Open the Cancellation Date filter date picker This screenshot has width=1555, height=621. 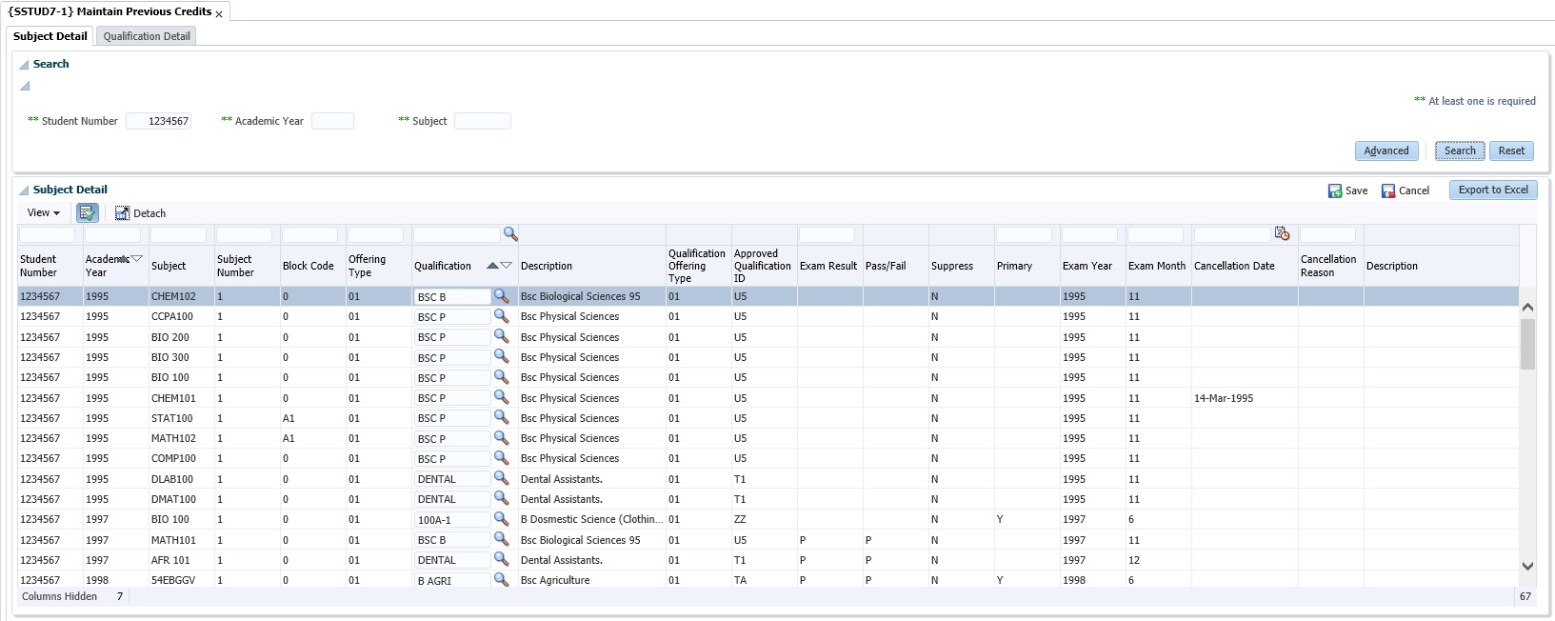pos(1282,234)
